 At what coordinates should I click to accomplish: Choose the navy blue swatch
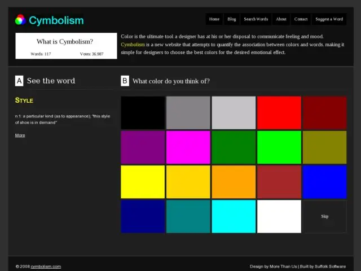(143, 216)
